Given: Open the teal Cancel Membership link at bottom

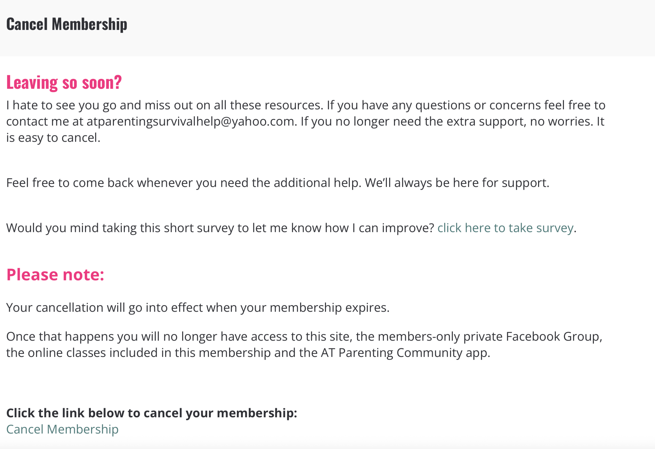Looking at the screenshot, I should (x=62, y=429).
